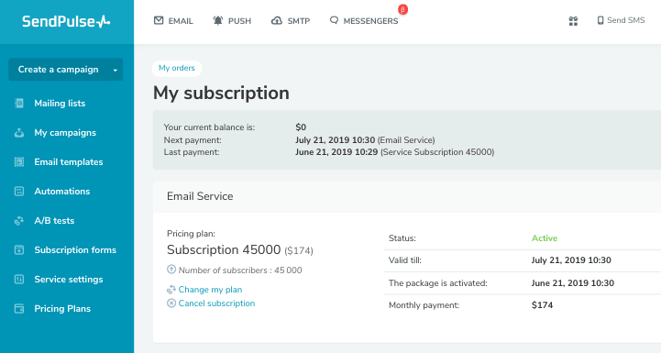Image resolution: width=661 pixels, height=353 pixels.
Task: Expand the Create a campaign dropdown arrow
Action: pos(116,70)
